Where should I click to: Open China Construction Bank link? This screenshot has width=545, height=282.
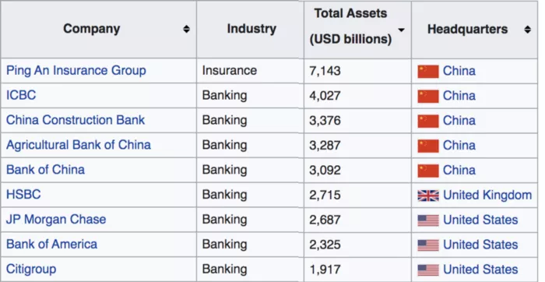click(76, 120)
